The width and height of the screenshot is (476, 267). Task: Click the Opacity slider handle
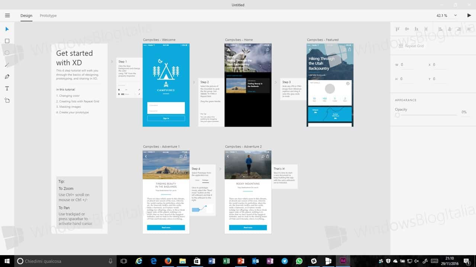pyautogui.click(x=397, y=115)
